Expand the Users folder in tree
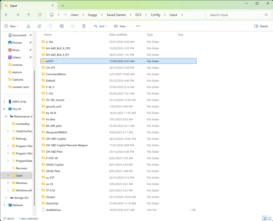This screenshot has width=273, height=221. (8, 175)
